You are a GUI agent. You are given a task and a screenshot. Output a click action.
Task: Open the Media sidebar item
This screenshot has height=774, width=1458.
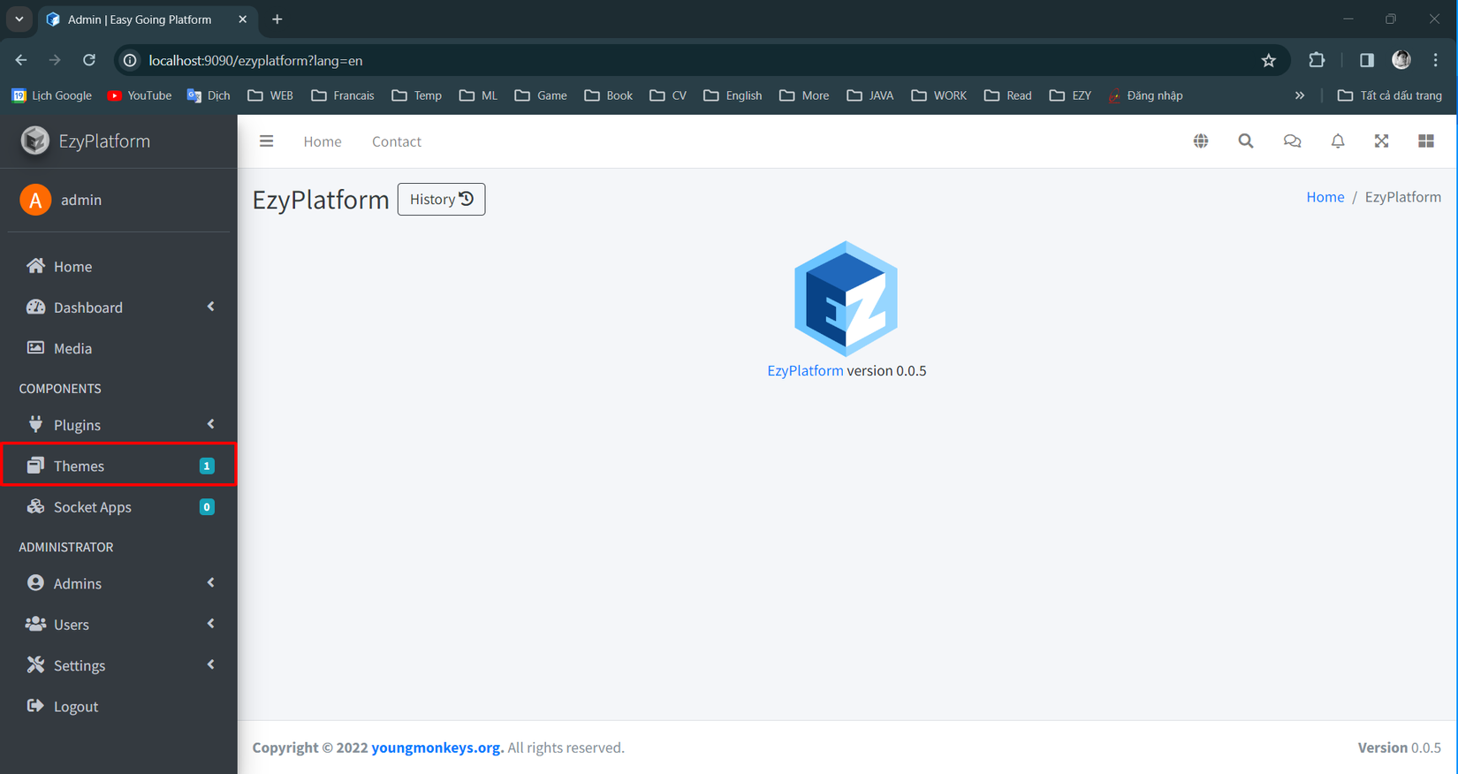(x=118, y=348)
